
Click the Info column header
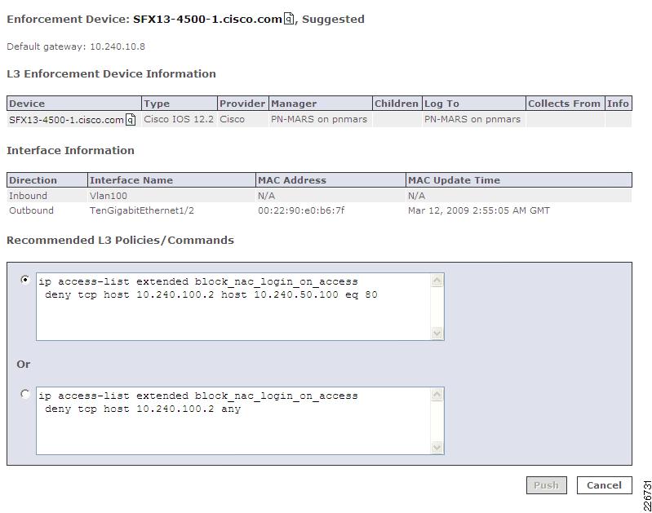click(619, 103)
